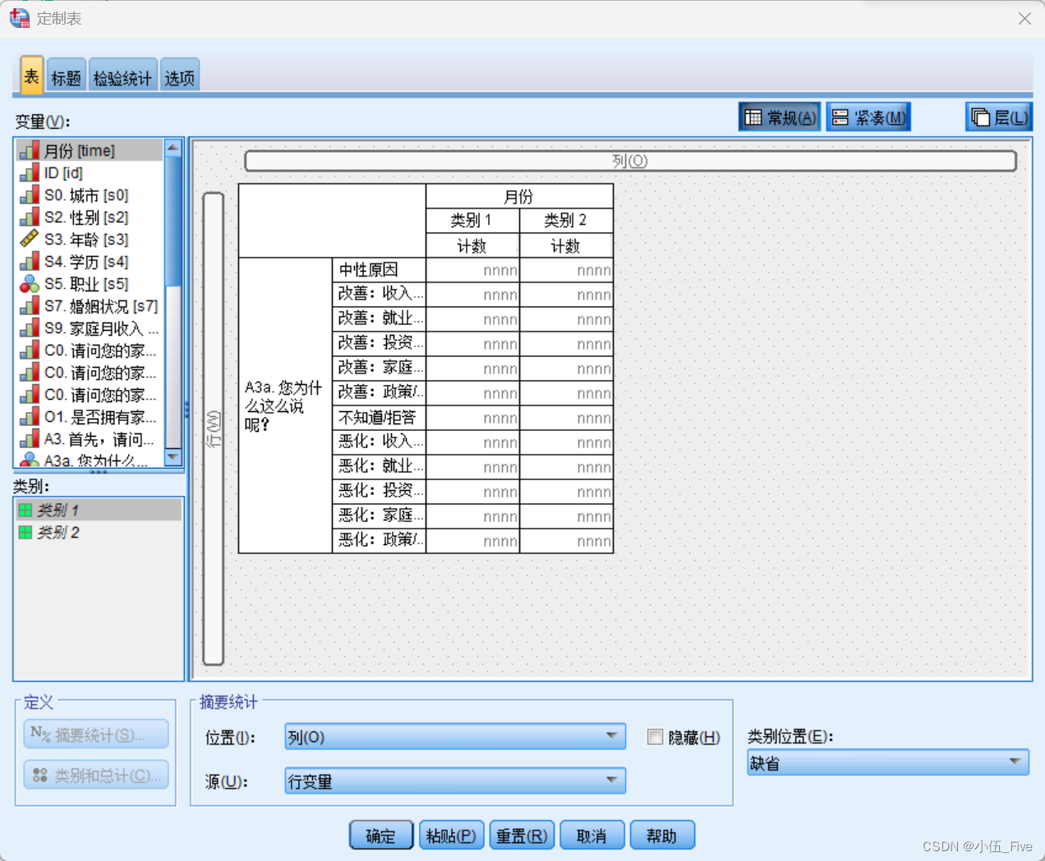Select S5. 职业 [s5] in variable list
The height and width of the screenshot is (861, 1045).
(90, 284)
